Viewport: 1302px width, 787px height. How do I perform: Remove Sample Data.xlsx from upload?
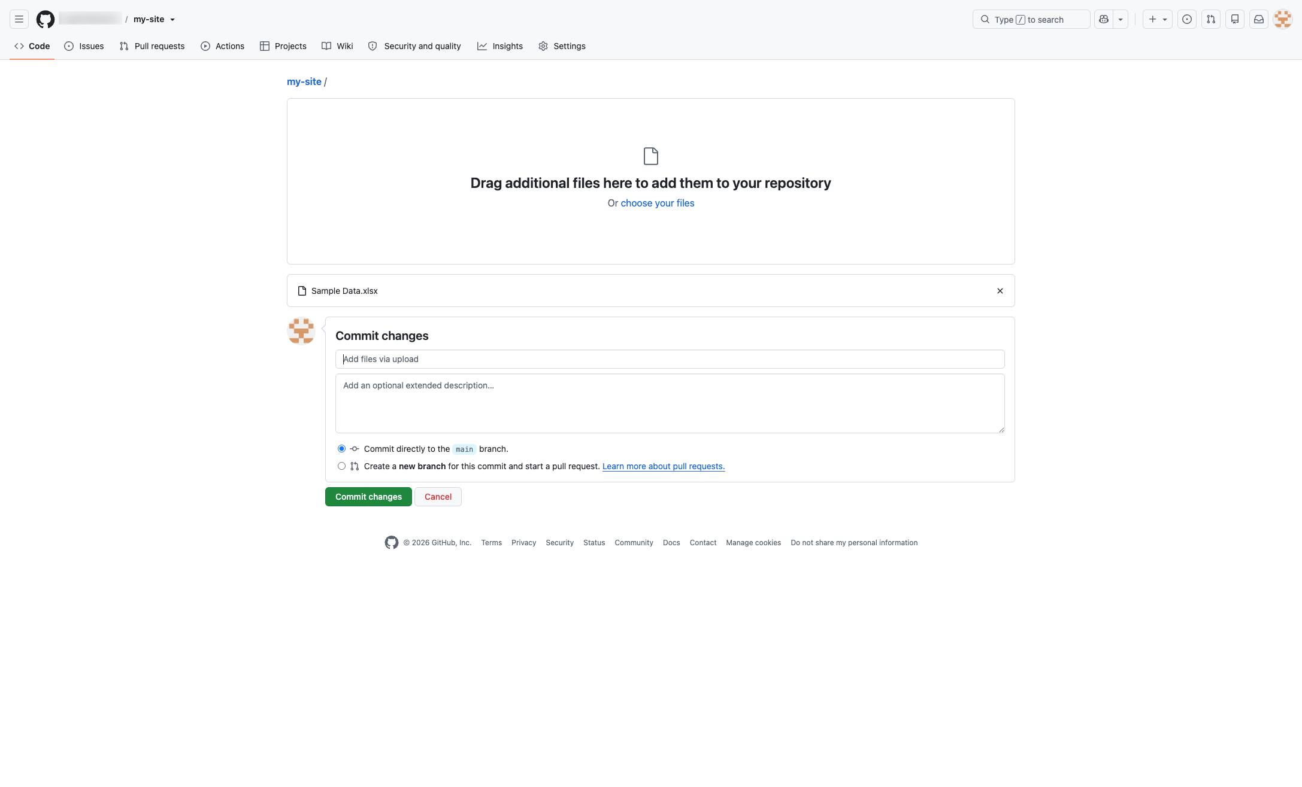pyautogui.click(x=1000, y=291)
